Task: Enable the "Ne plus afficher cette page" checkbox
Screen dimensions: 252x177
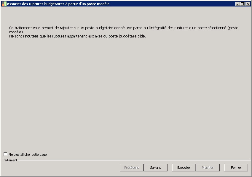Action: click(5, 154)
